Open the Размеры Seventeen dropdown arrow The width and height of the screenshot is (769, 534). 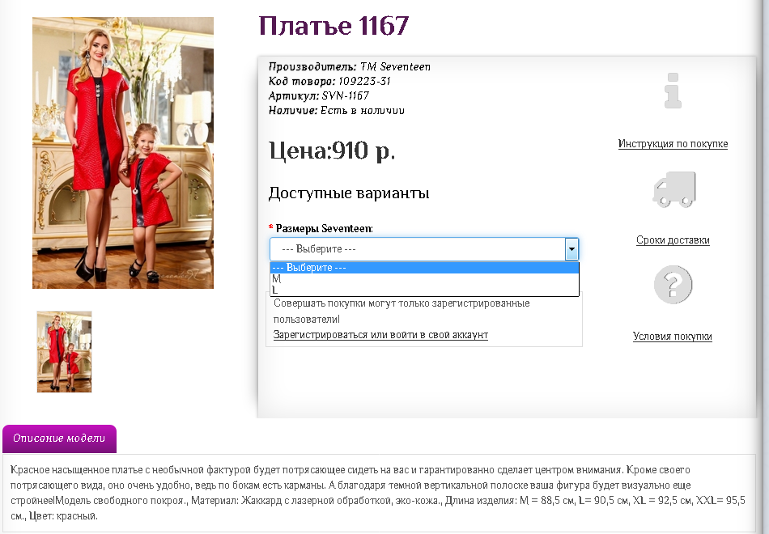571,248
